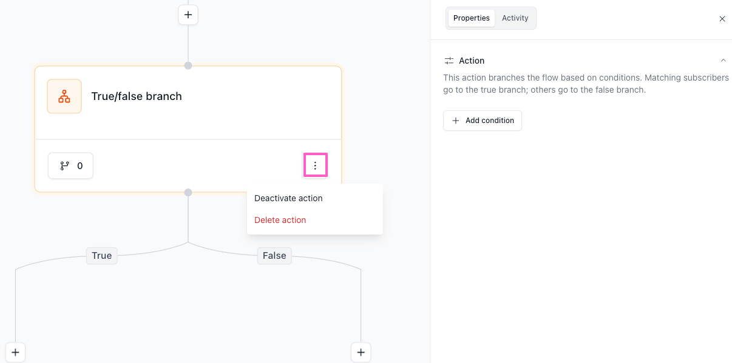Click the connector dot below the branch node
This screenshot has width=732, height=363.
(188, 193)
